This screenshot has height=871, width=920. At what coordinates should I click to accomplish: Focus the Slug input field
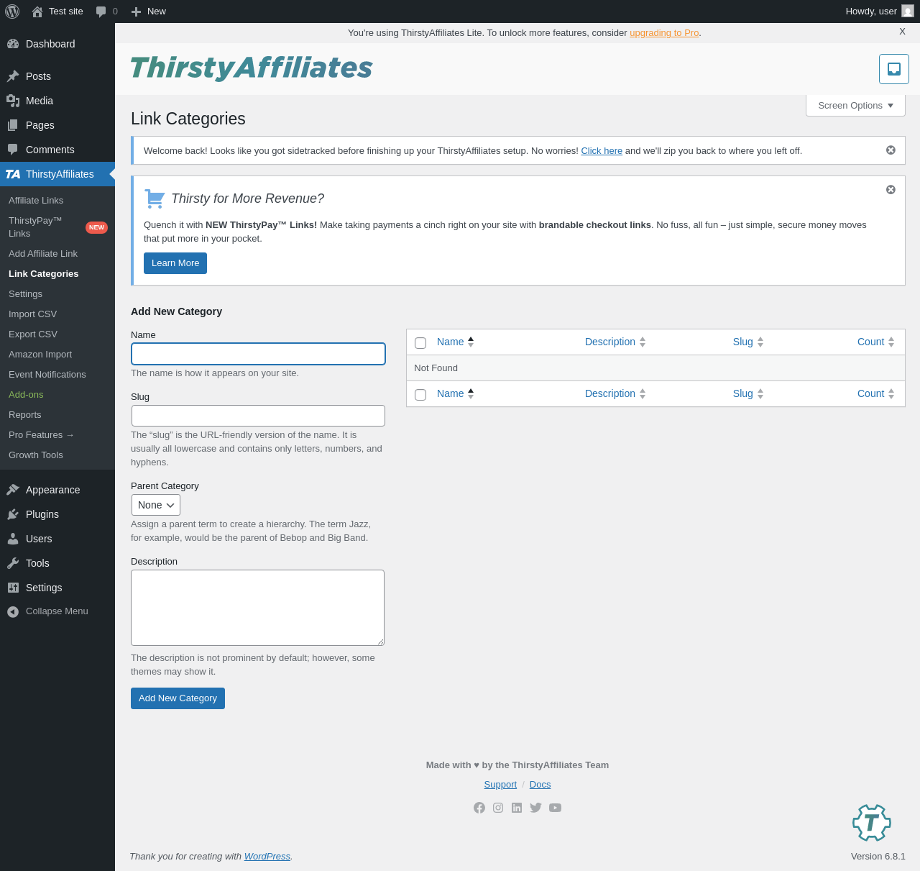pyautogui.click(x=259, y=416)
